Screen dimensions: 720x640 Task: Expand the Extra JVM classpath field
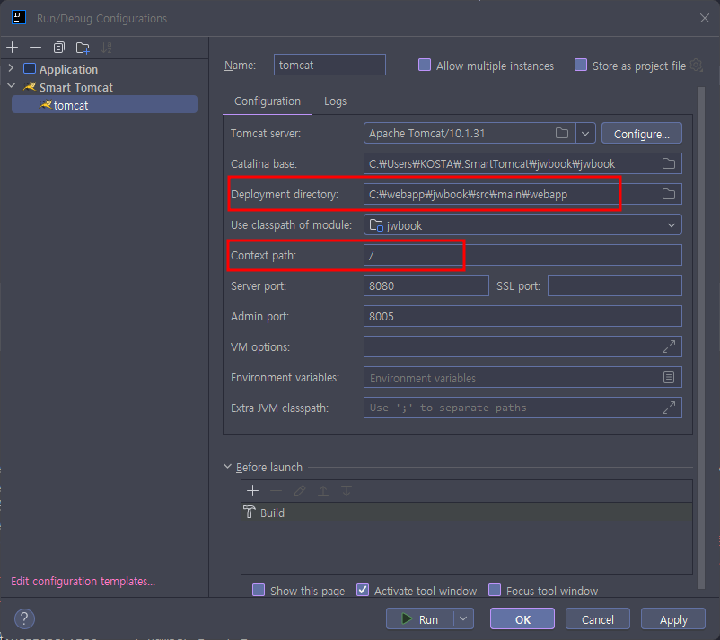(669, 408)
